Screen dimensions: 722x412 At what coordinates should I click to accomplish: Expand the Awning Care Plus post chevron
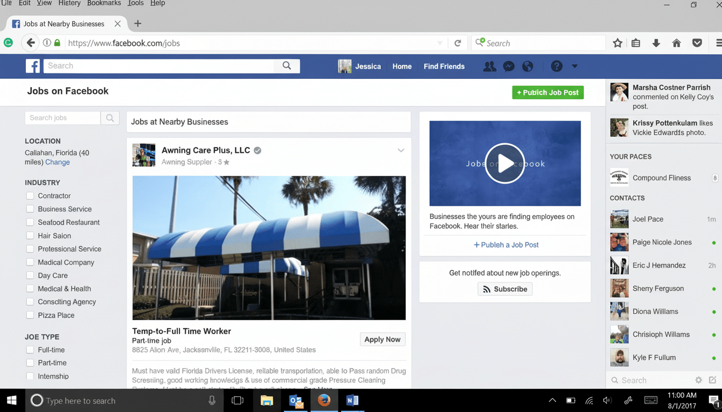[401, 151]
